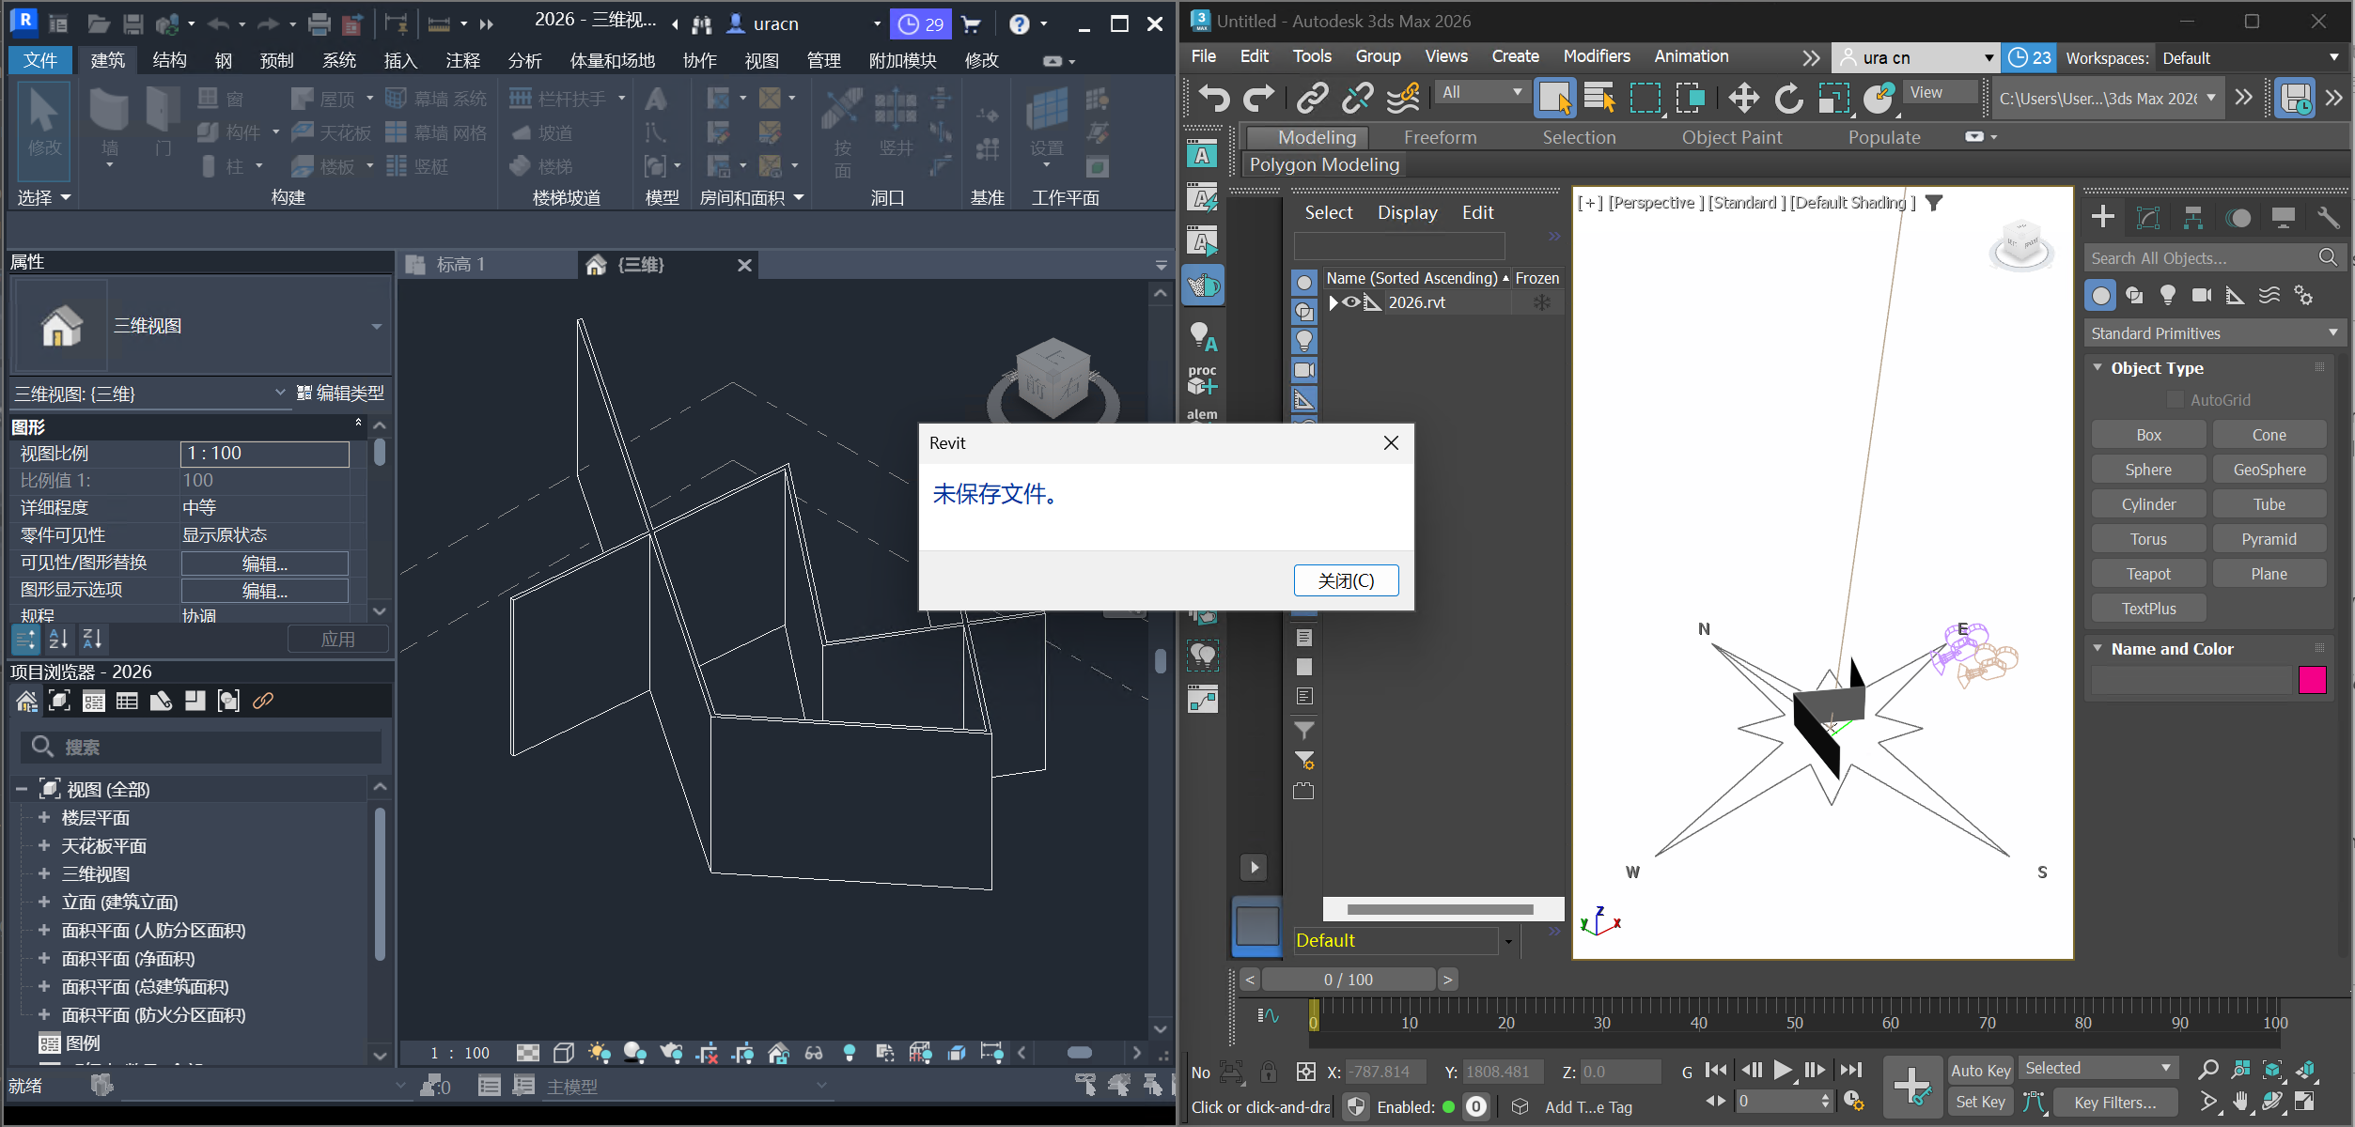2355x1127 pixels.
Task: Choose the Select and Move tool
Action: point(1743,98)
